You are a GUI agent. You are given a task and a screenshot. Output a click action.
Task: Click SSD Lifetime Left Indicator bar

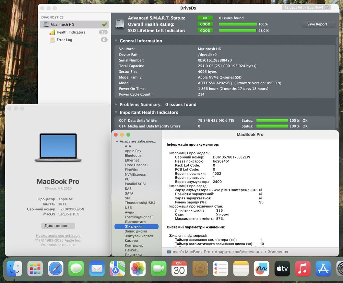(238, 31)
